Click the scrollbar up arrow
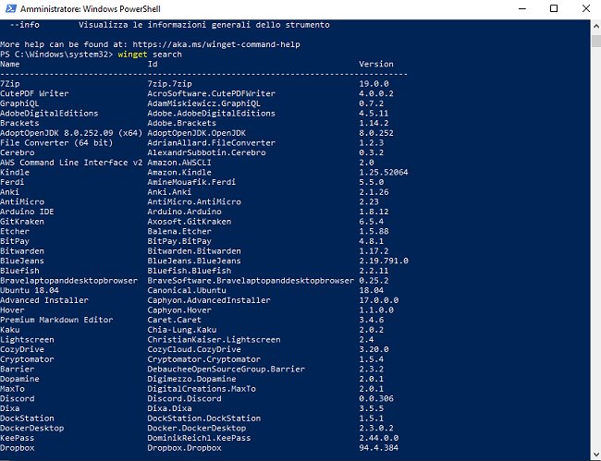 [596, 27]
